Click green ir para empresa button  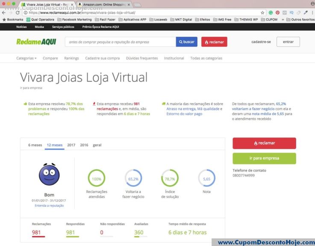pyautogui.click(x=264, y=158)
